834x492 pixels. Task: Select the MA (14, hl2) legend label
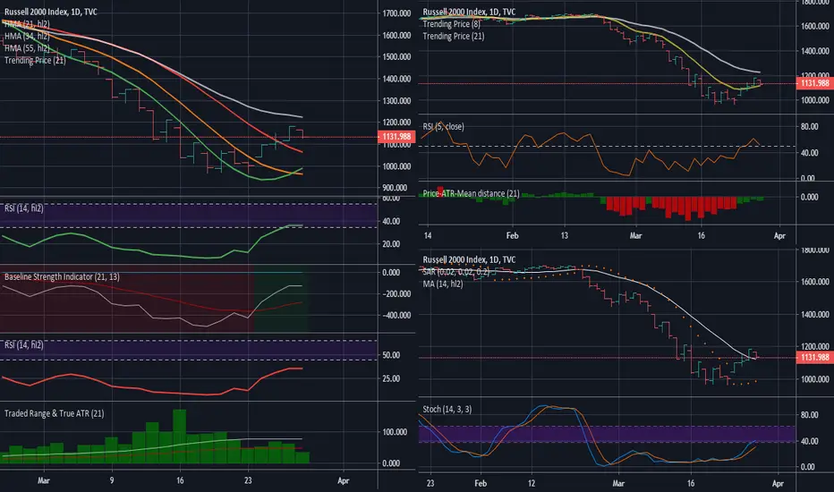click(x=443, y=284)
